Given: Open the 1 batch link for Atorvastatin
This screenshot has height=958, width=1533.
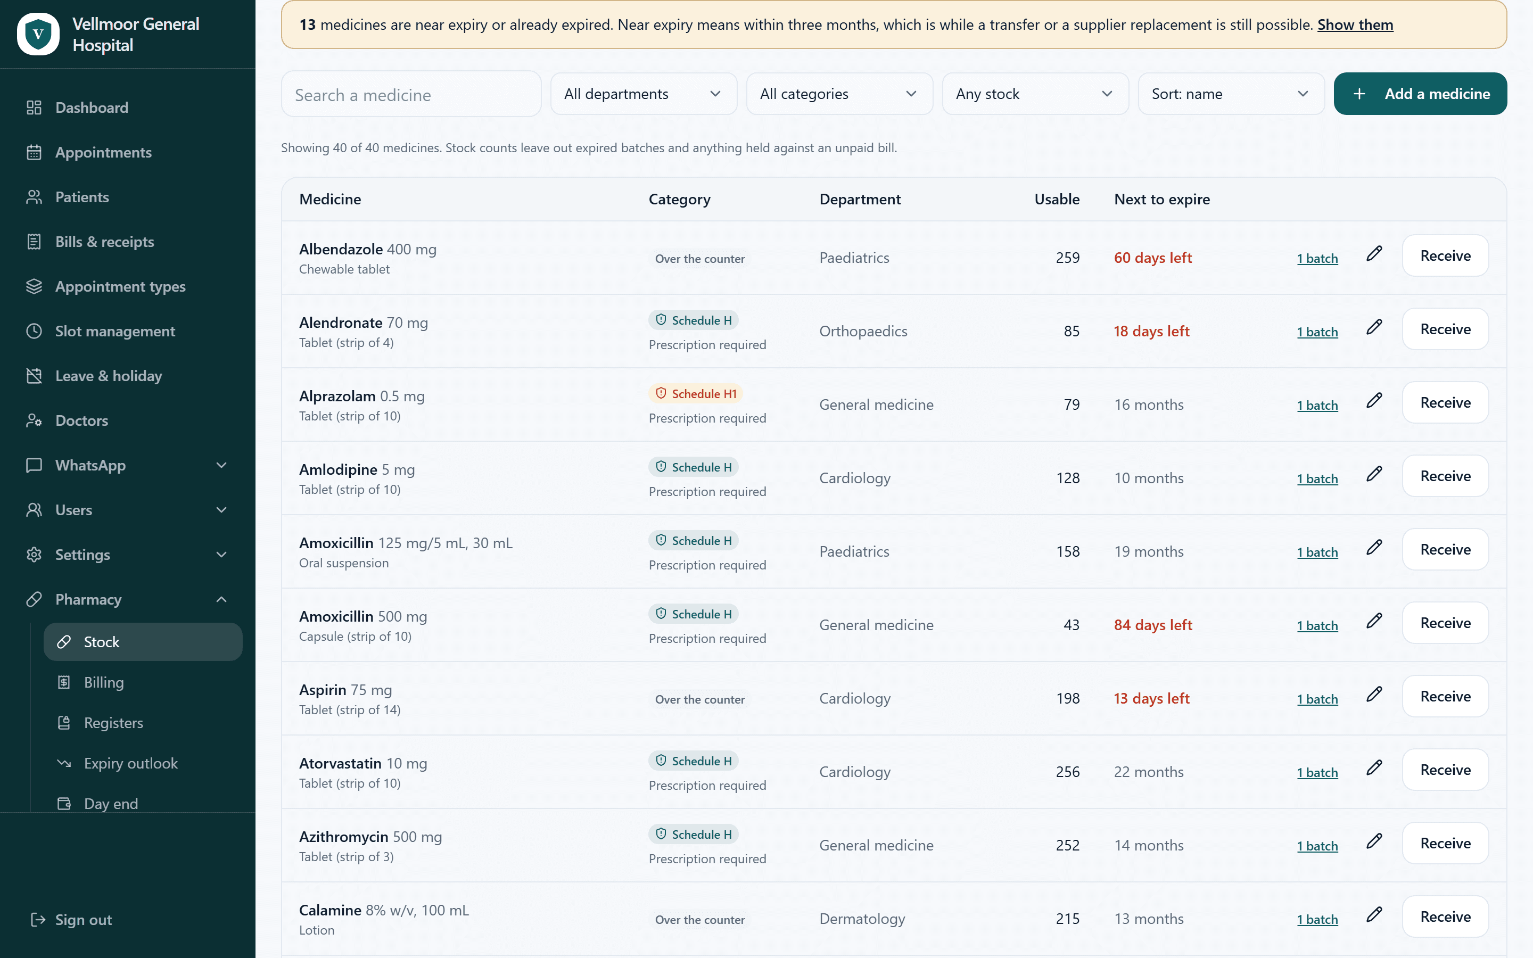Looking at the screenshot, I should pos(1317,772).
